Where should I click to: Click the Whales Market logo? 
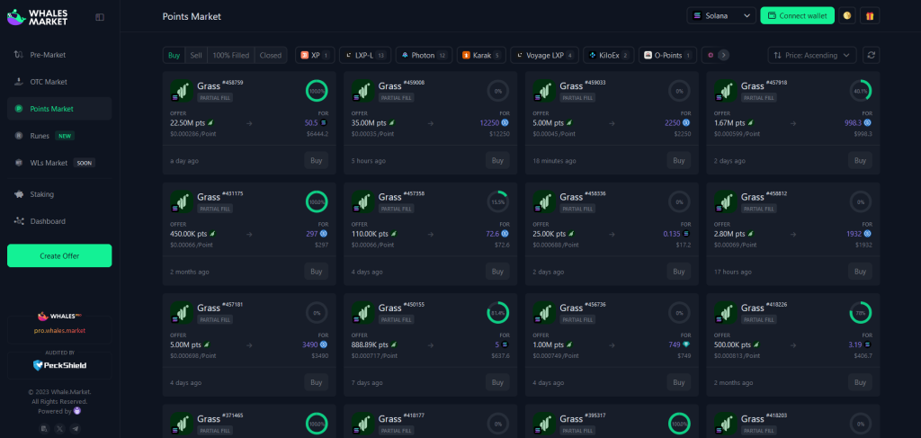[38, 17]
